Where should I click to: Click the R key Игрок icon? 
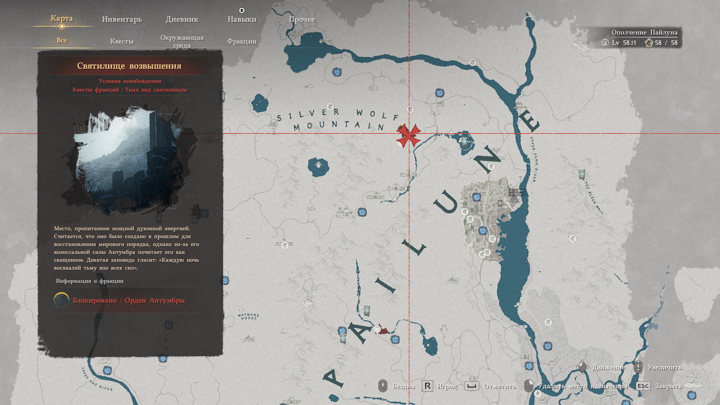[x=427, y=386]
